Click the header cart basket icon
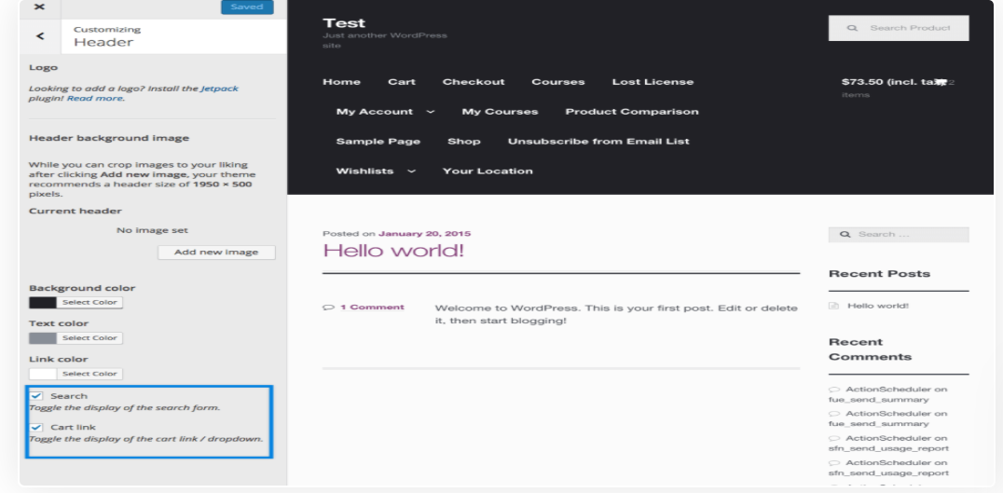The width and height of the screenshot is (1003, 493). [x=941, y=82]
